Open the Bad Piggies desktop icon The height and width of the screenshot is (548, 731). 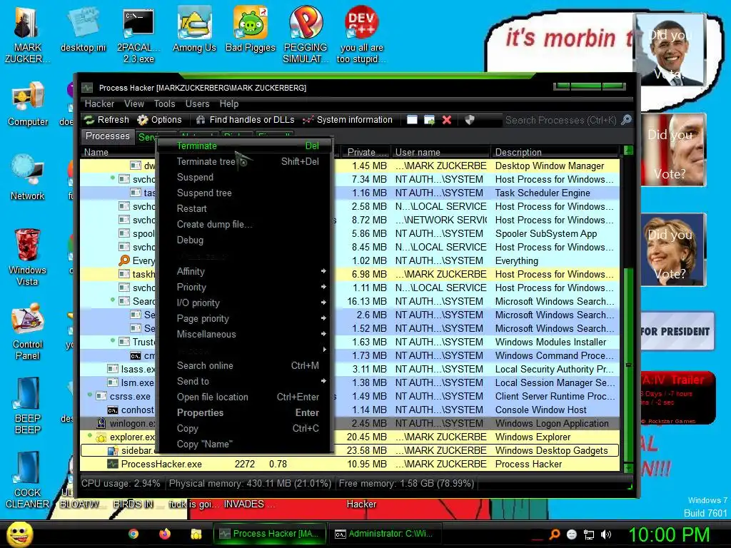click(x=251, y=30)
